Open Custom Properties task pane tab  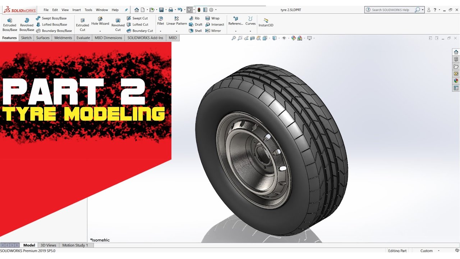(x=456, y=88)
